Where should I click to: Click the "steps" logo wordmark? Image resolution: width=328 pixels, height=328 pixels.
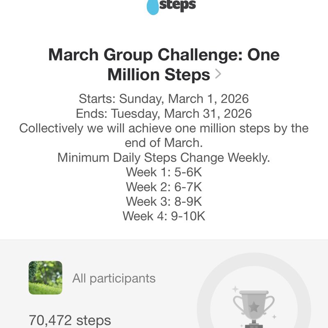(177, 5)
